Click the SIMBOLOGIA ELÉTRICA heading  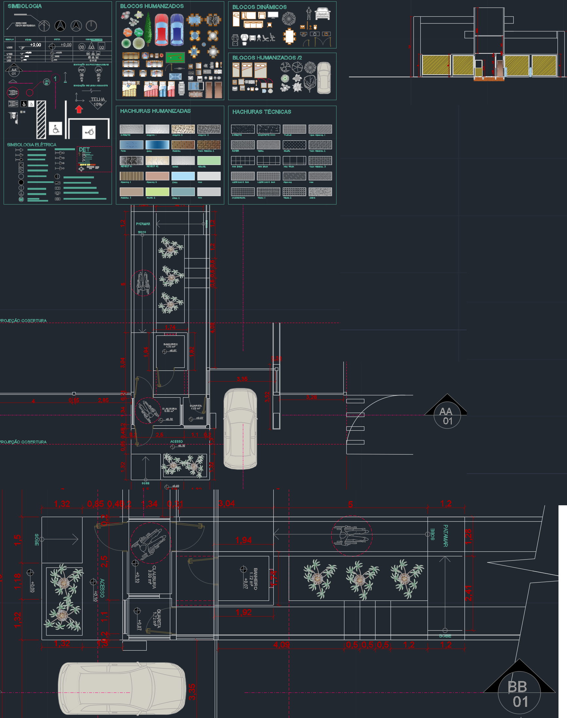[x=31, y=145]
